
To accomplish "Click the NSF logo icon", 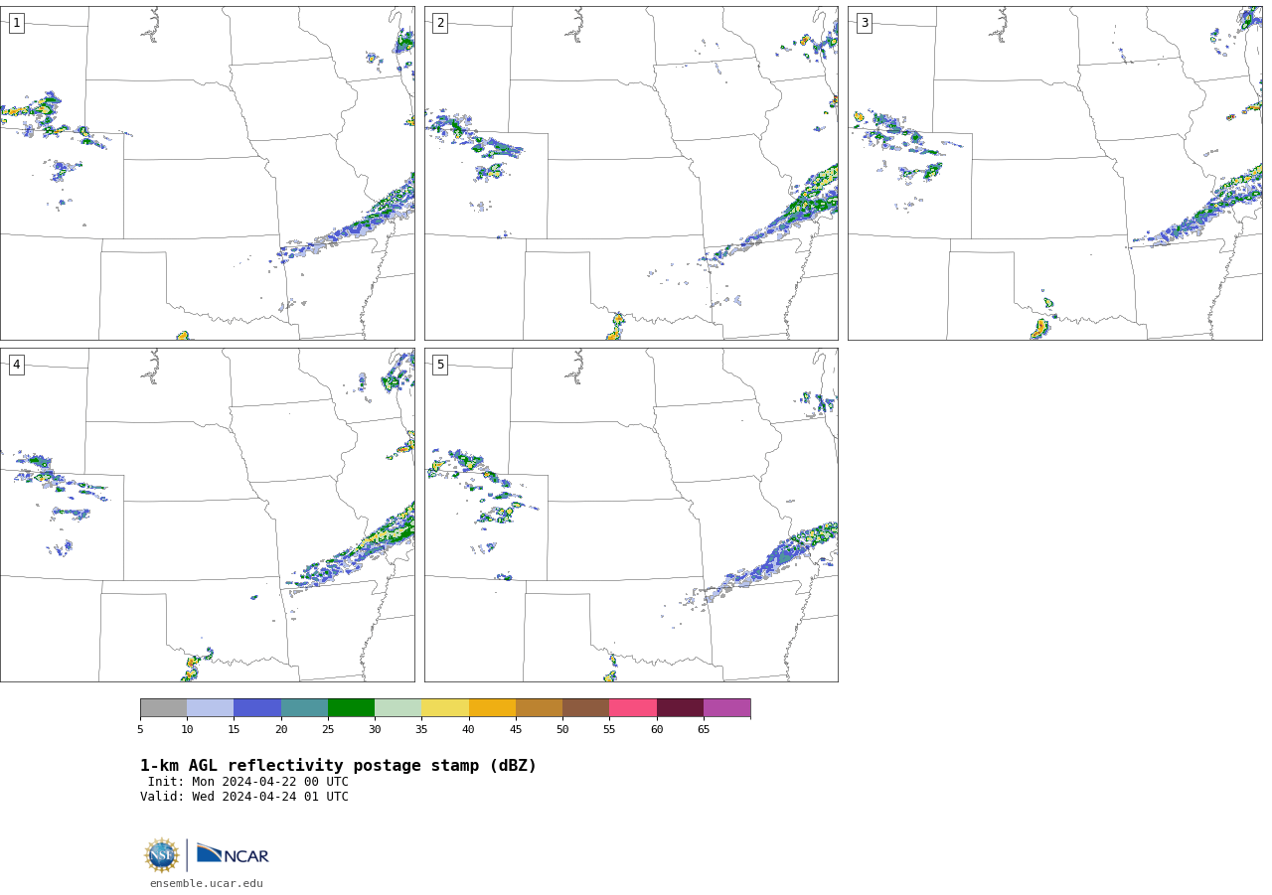I will [162, 855].
